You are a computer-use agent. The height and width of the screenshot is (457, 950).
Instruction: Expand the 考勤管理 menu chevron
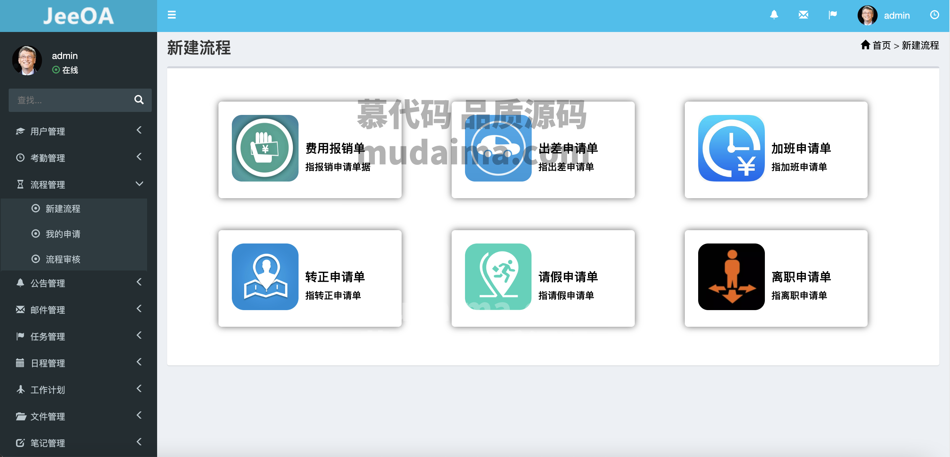(x=139, y=157)
